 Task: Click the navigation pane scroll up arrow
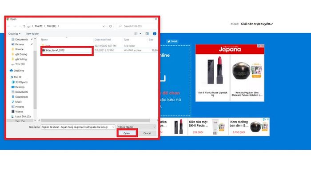[x=35, y=39]
